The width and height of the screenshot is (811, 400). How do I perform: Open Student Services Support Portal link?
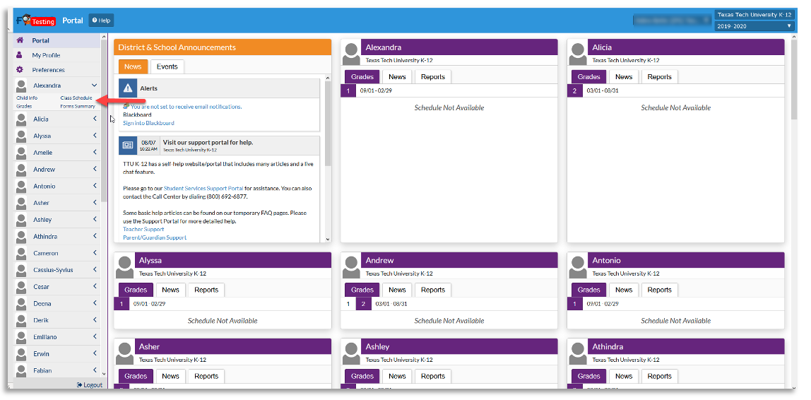(203, 189)
